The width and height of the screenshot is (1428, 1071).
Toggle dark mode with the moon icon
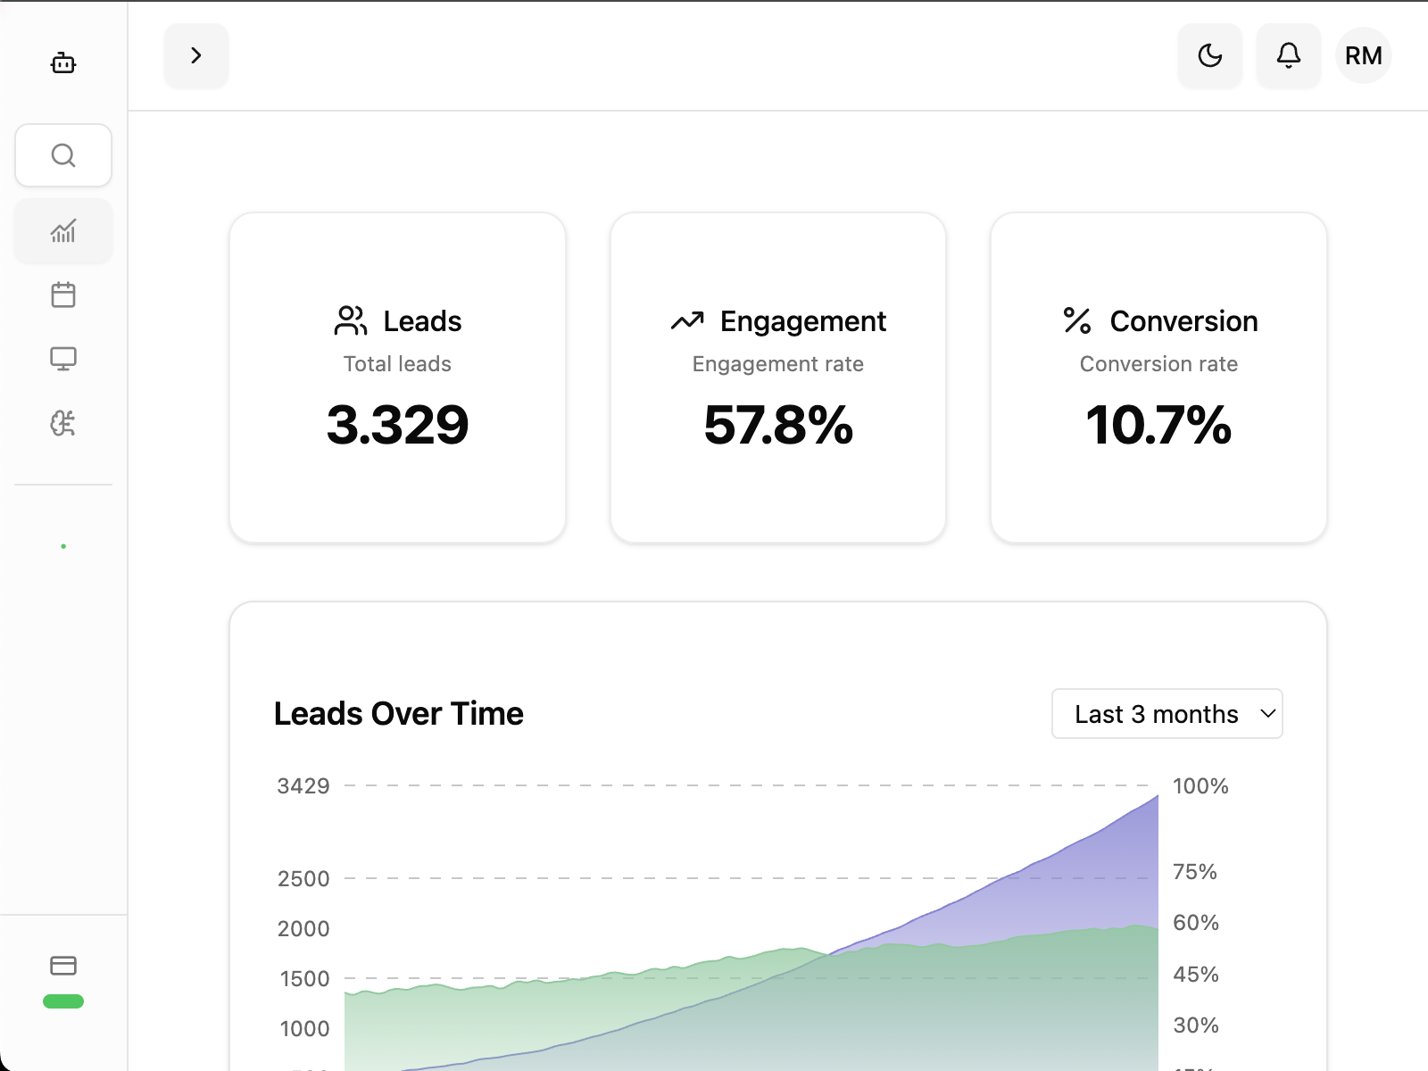click(1209, 55)
